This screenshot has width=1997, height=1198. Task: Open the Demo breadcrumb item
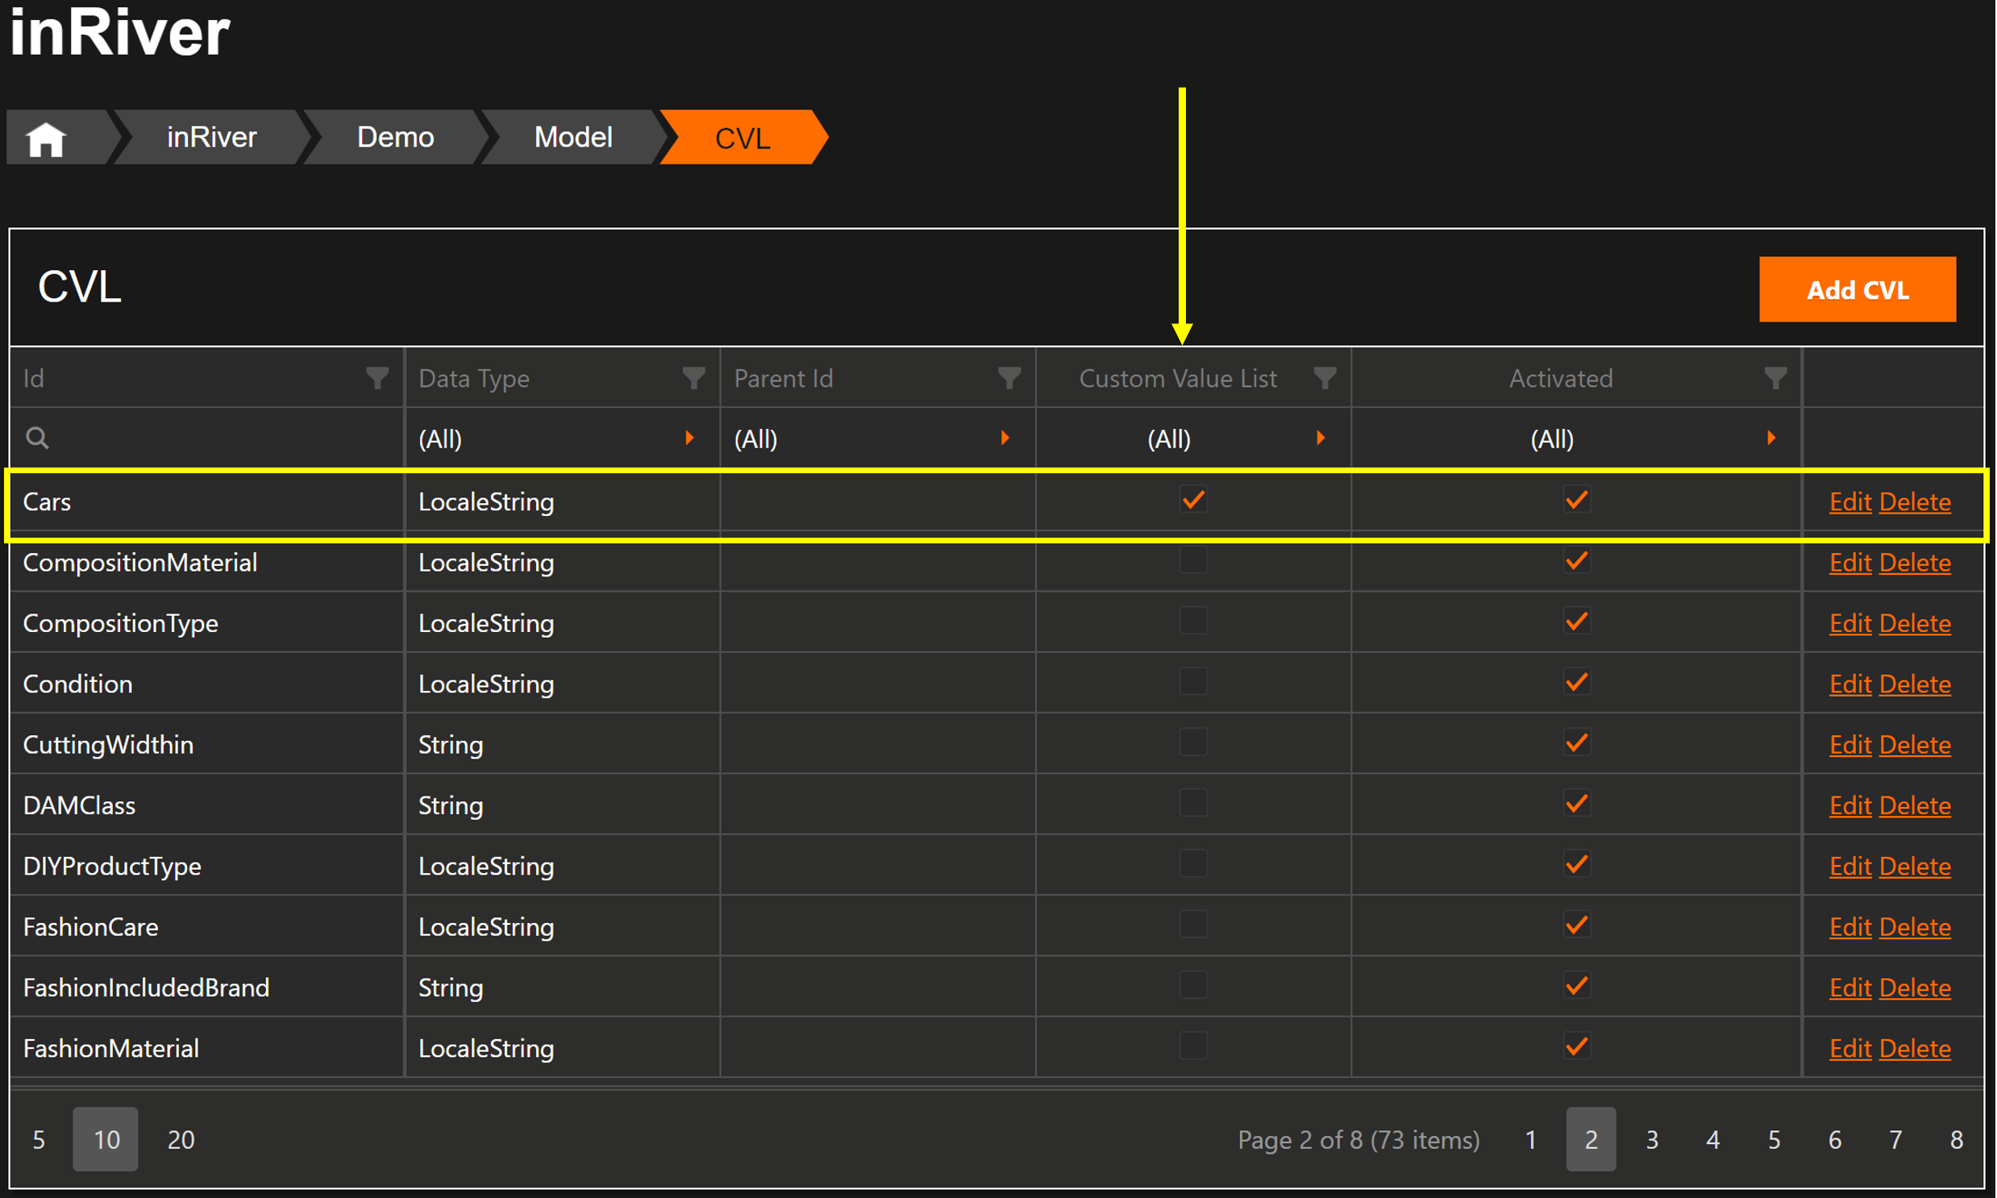pyautogui.click(x=396, y=137)
